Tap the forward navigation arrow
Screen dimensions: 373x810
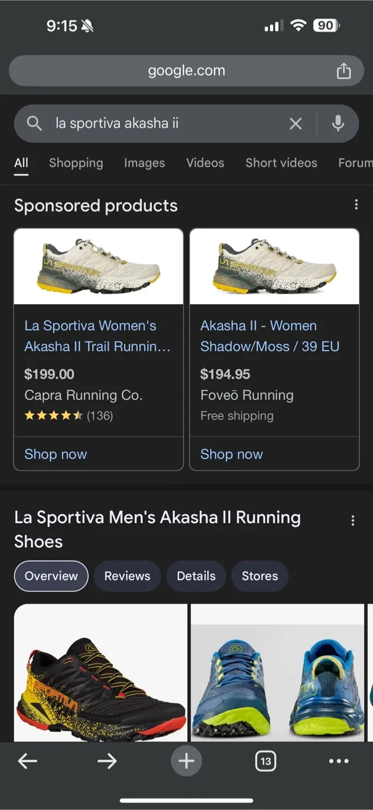tap(107, 760)
